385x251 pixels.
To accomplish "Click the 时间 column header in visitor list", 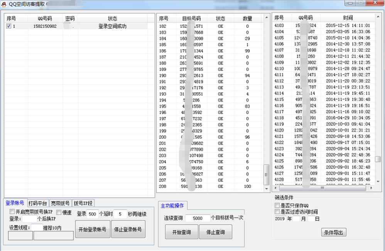I will point(348,18).
